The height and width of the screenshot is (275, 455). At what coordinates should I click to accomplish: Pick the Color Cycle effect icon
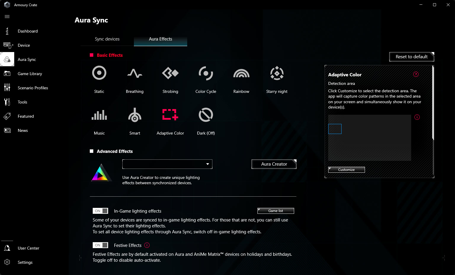(206, 73)
